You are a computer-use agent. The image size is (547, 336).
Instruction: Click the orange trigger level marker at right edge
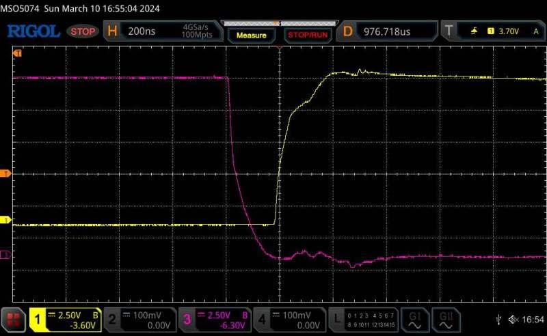pyautogui.click(x=543, y=174)
